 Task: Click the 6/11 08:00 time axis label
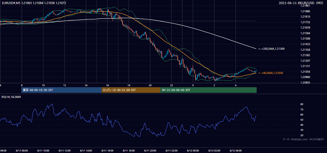click(22, 150)
